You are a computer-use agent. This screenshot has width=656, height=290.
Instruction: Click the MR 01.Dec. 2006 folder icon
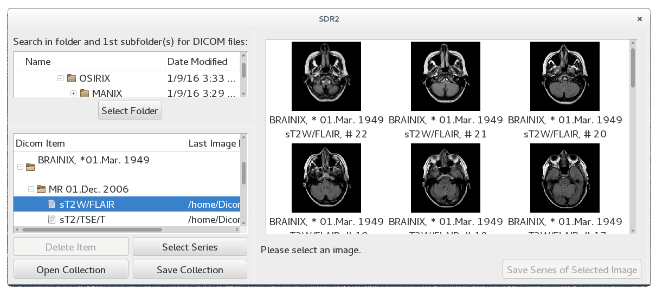(x=41, y=189)
